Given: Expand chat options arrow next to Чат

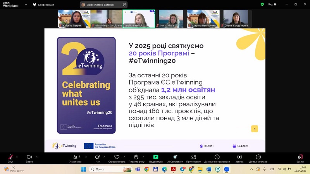Looking at the screenshot, I should tap(104, 157).
